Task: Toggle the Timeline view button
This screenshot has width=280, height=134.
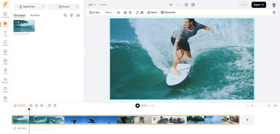Action: point(19,106)
